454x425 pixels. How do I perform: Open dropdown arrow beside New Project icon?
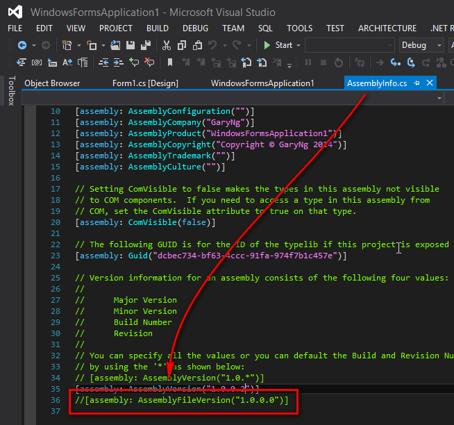[x=79, y=45]
